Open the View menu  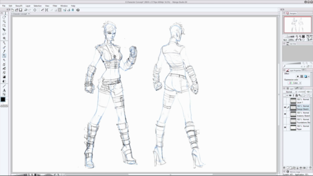(47, 6)
